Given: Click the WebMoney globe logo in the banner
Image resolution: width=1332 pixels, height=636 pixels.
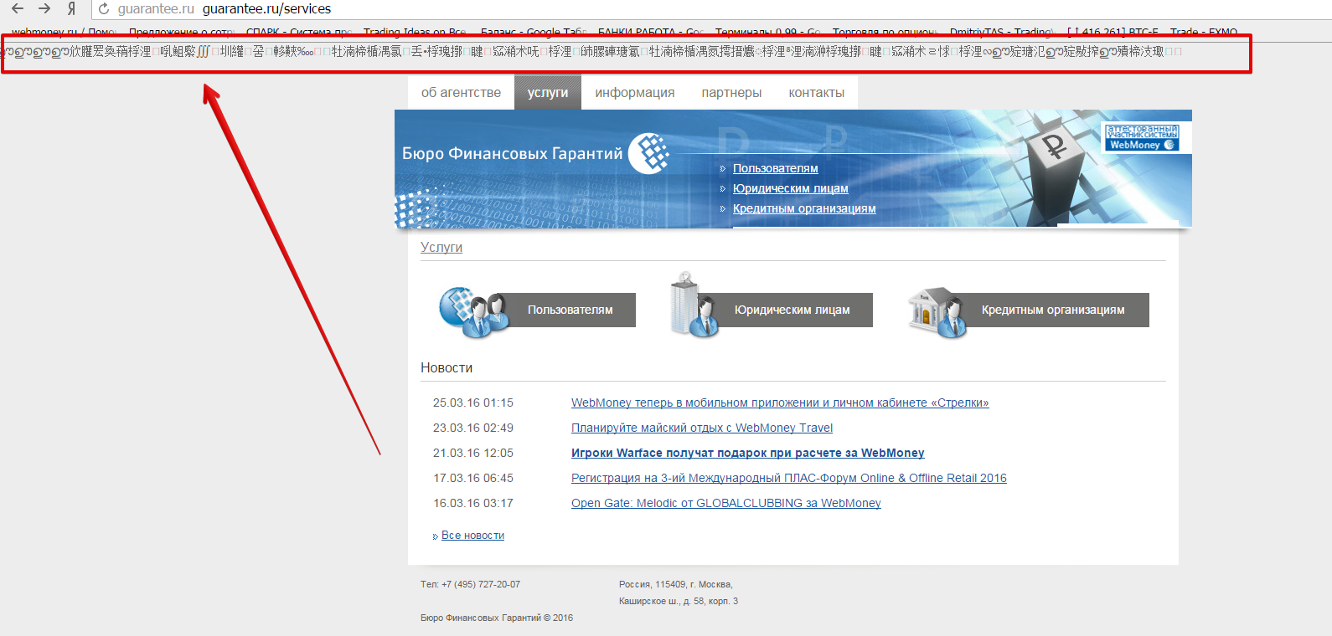Looking at the screenshot, I should point(648,153).
